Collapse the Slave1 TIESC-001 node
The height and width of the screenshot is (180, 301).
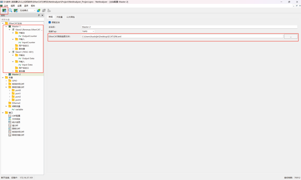9,52
